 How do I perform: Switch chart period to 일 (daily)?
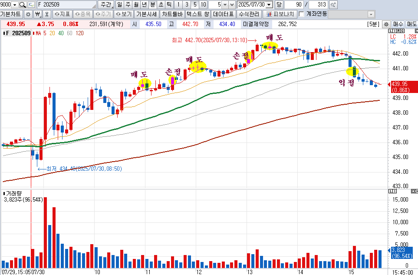point(119,4)
